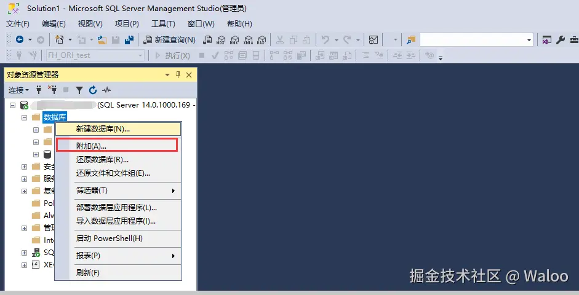Open the 筛选器(T) submenu

point(118,191)
